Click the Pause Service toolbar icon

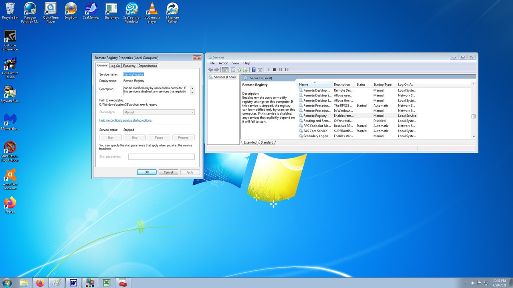(x=281, y=70)
